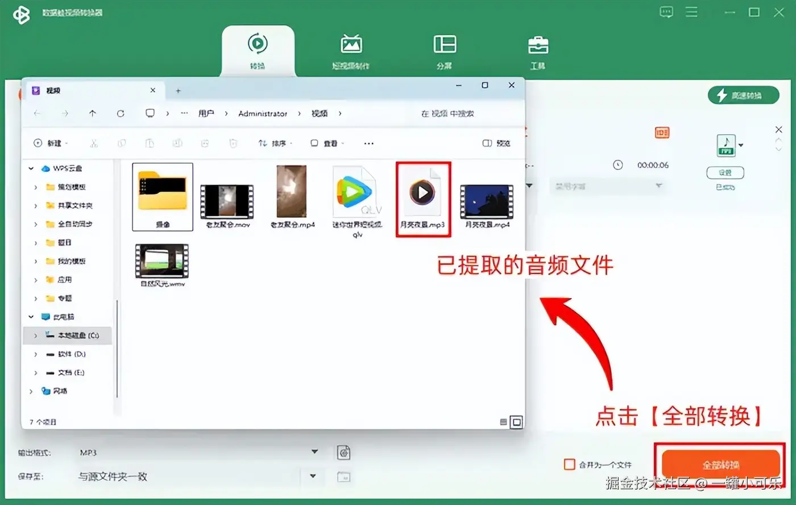Add a new File Explorer tab with plus
This screenshot has height=505, width=796.
point(178,90)
